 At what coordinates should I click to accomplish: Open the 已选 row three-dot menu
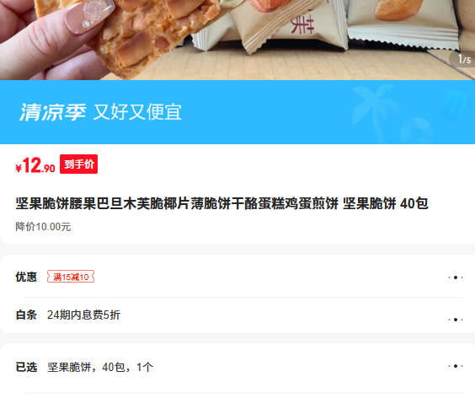pyautogui.click(x=456, y=366)
